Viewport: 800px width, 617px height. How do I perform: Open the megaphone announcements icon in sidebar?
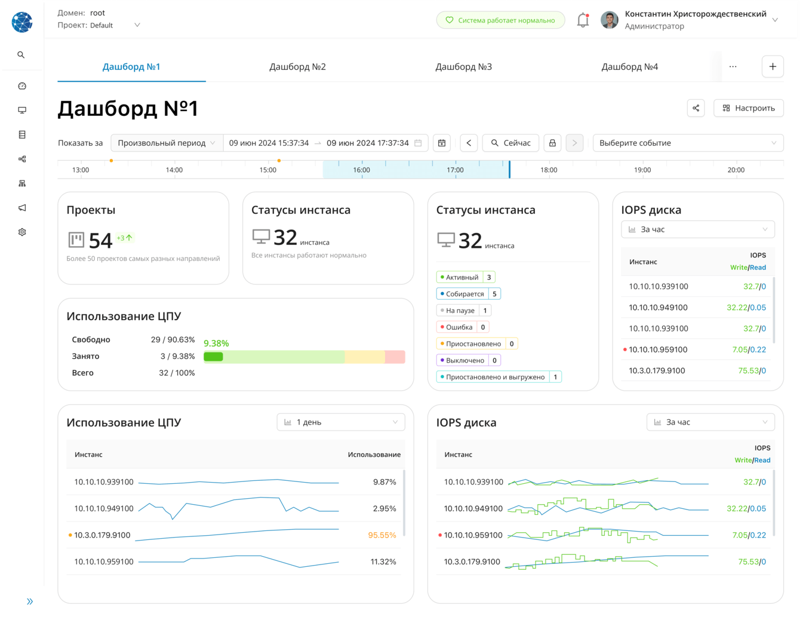[22, 208]
